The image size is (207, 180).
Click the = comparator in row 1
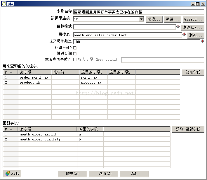65,77
